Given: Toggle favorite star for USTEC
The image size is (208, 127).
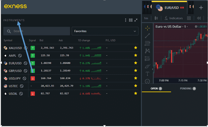Looking at the screenshot, I should point(135,86).
